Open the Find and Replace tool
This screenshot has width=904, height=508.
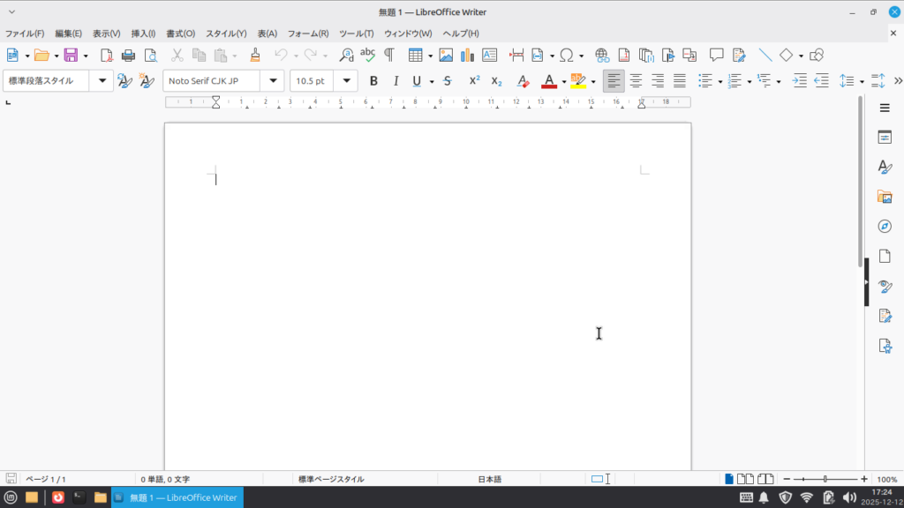[346, 56]
